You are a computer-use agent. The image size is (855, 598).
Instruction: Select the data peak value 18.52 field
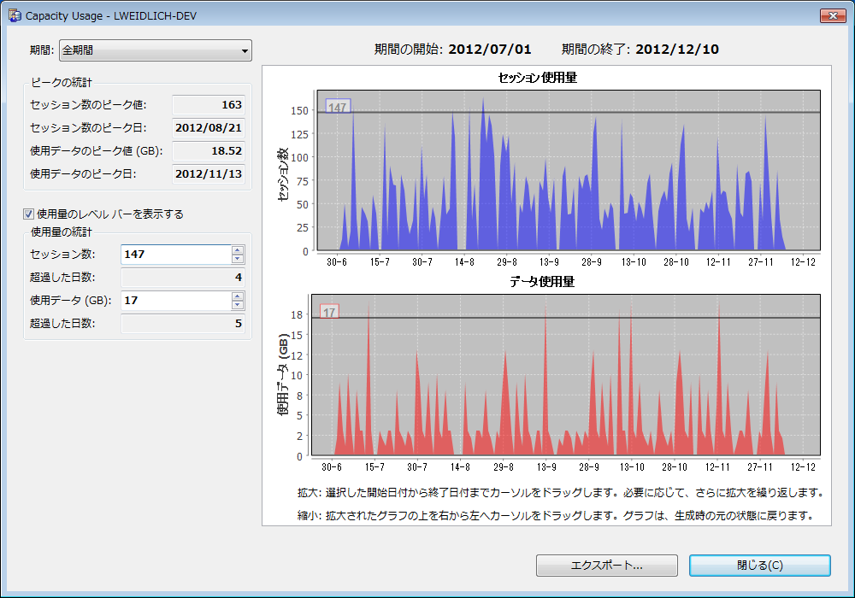pyautogui.click(x=209, y=151)
